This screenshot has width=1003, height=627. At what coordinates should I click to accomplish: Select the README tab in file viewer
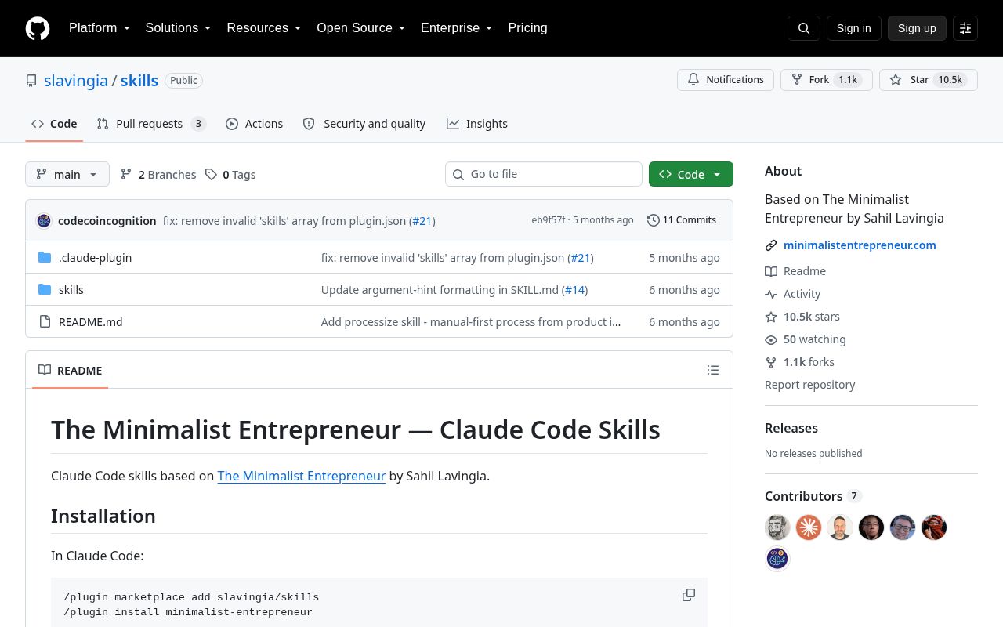71,370
